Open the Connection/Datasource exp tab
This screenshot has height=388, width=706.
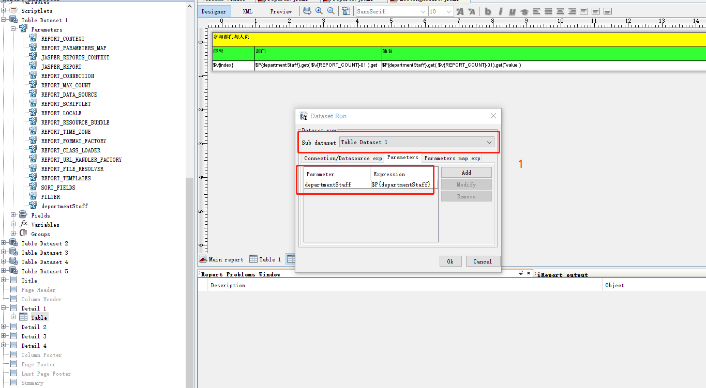[343, 158]
